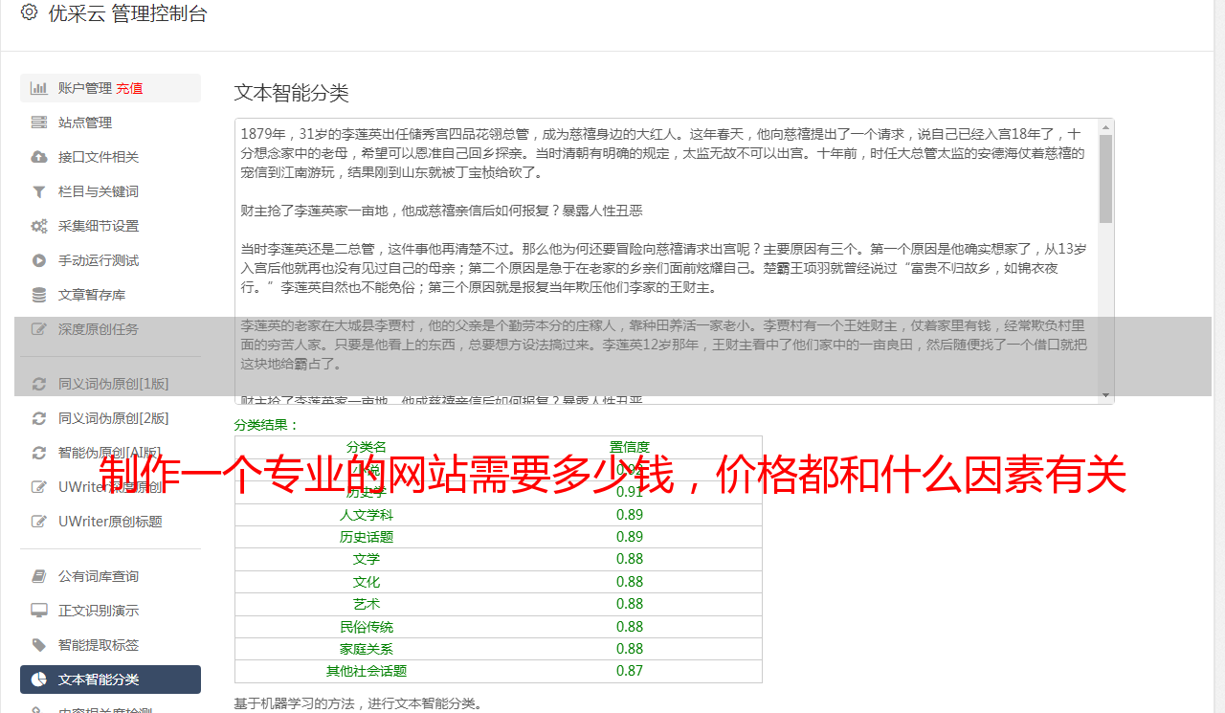The width and height of the screenshot is (1225, 713).
Task: Click the text area scrollbar up arrow
Action: (1105, 126)
